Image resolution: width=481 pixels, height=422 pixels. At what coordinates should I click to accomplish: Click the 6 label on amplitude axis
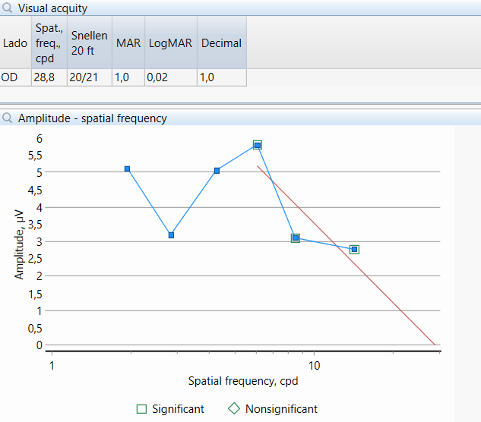pyautogui.click(x=40, y=139)
